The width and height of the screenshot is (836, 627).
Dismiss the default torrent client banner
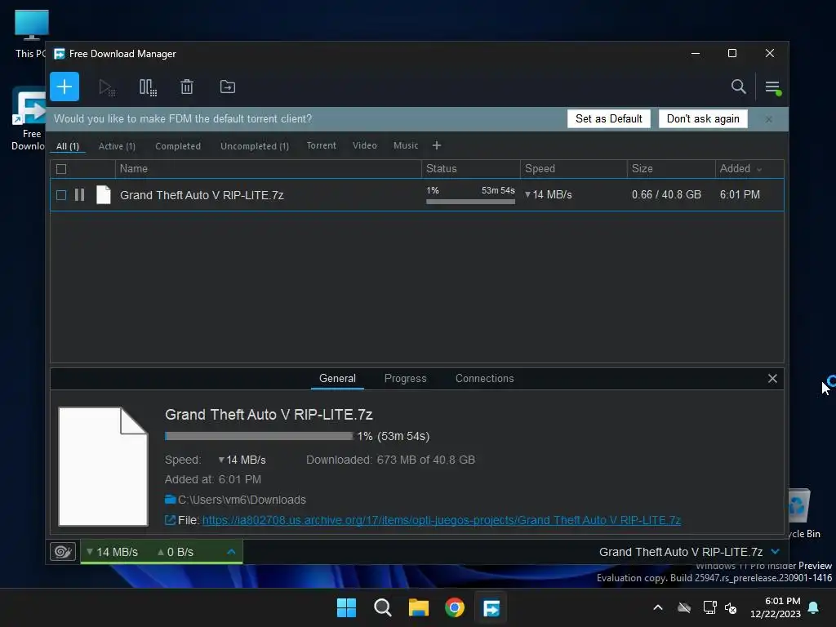pos(769,119)
